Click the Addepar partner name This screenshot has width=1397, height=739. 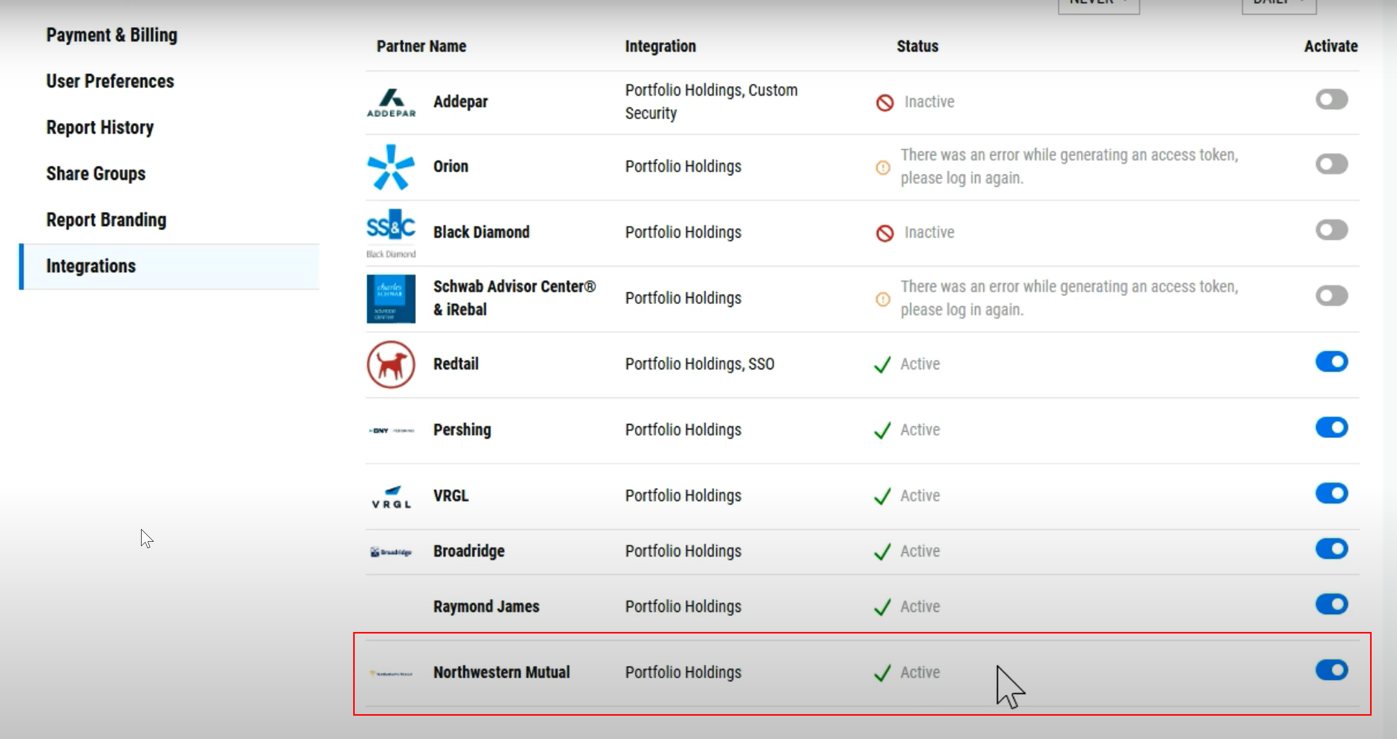(x=460, y=102)
